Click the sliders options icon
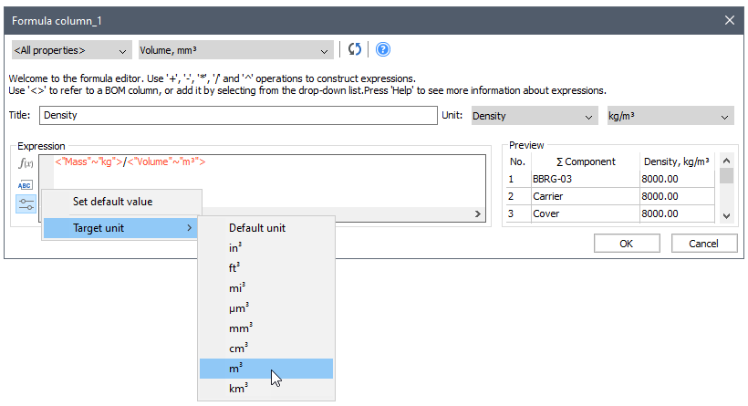 pos(26,203)
